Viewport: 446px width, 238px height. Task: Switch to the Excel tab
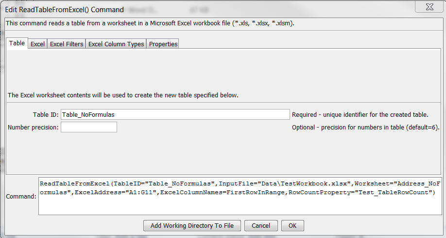click(x=37, y=44)
